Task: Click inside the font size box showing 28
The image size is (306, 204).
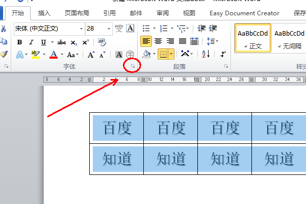Action: click(x=96, y=29)
